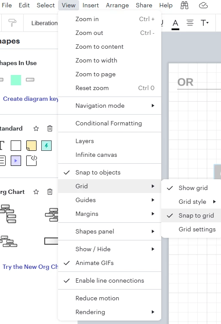This screenshot has width=221, height=324.
Task: Choose the lightning bolt hotspot shape
Action: pos(46,146)
